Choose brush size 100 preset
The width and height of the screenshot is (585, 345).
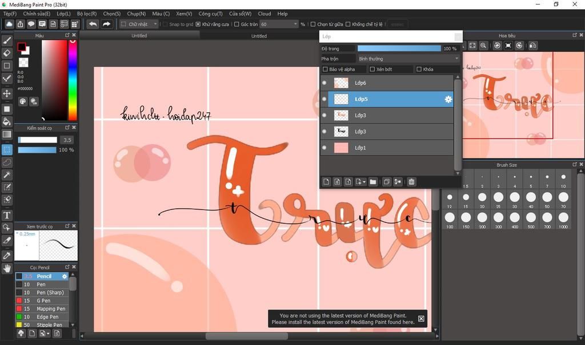coord(450,220)
